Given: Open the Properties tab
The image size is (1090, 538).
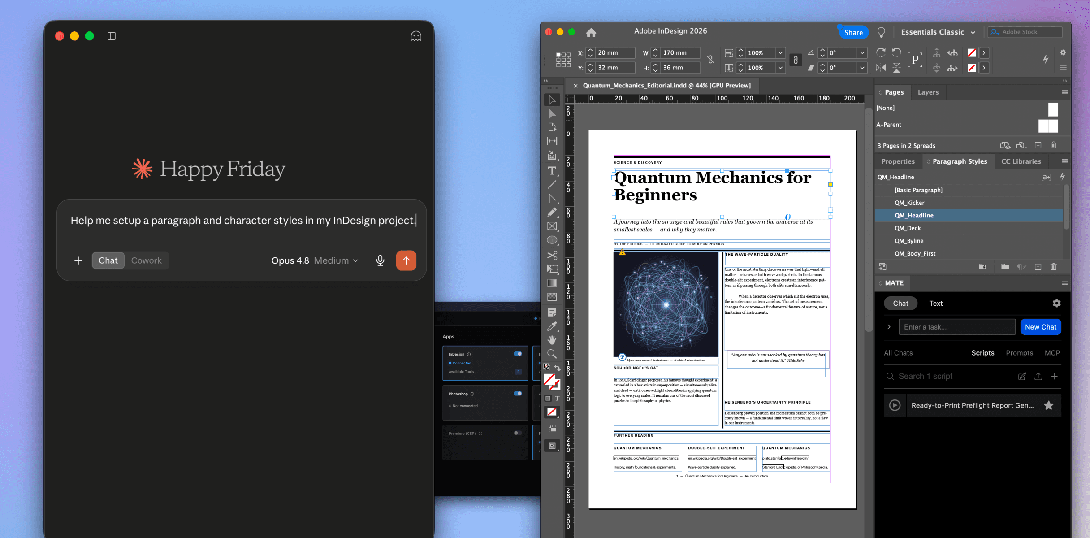Looking at the screenshot, I should point(898,161).
